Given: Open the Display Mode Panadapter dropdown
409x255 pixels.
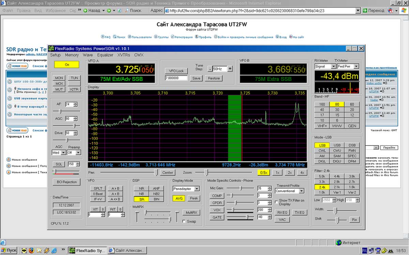Looking at the screenshot, I should [197, 189].
